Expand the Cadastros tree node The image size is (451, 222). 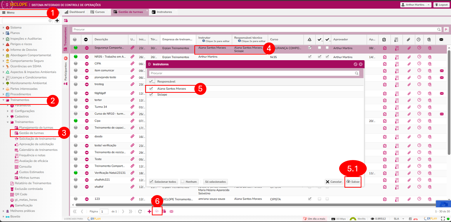tap(8, 116)
